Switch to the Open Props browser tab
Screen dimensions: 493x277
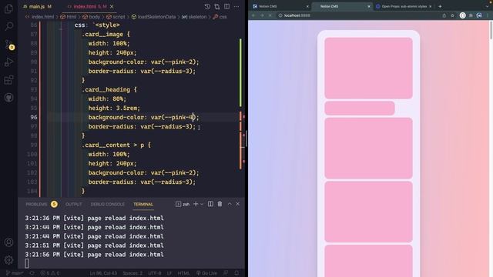coord(404,6)
